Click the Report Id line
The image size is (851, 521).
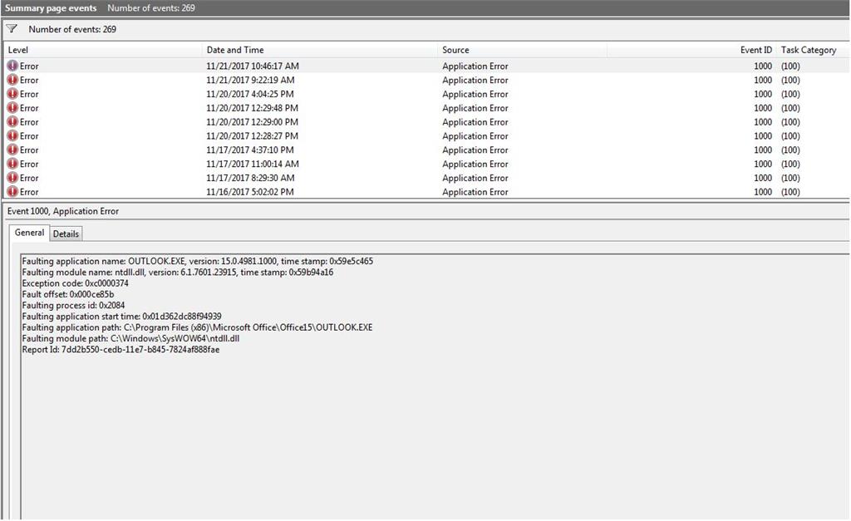point(121,350)
